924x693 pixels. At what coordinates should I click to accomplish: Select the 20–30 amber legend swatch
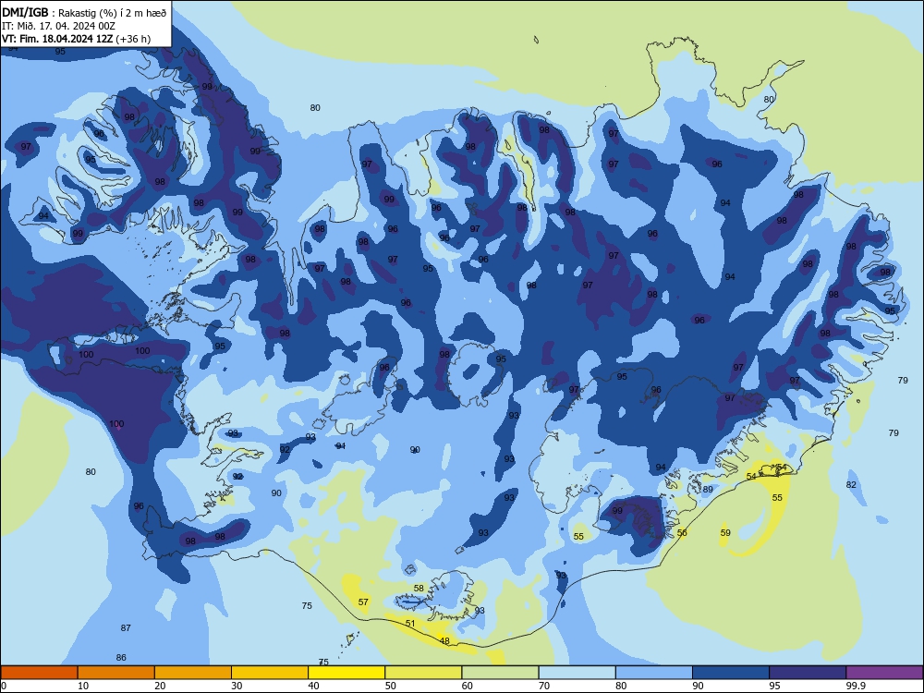coord(193,673)
